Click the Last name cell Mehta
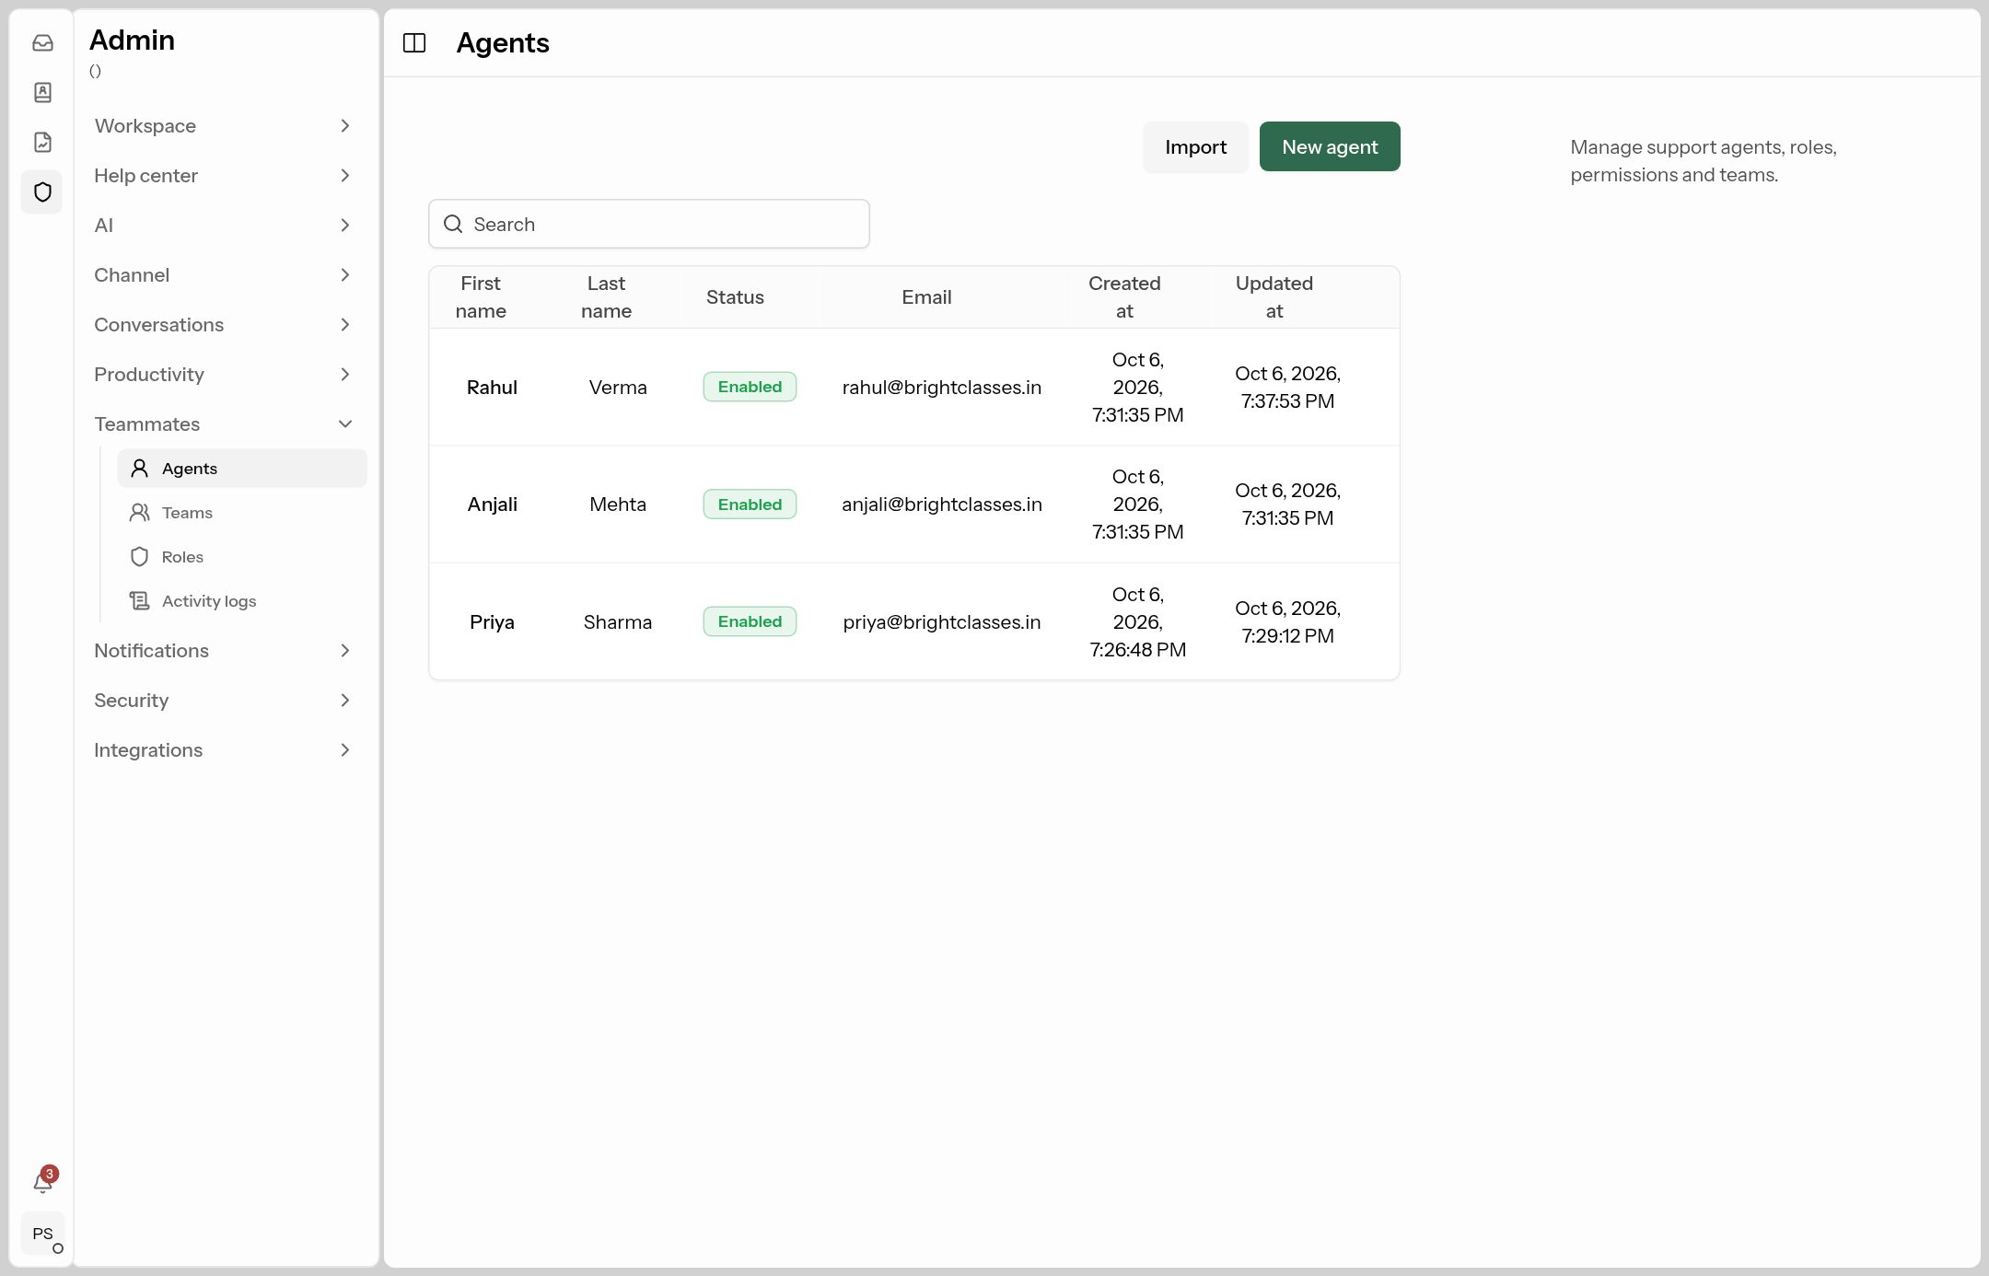 click(618, 505)
